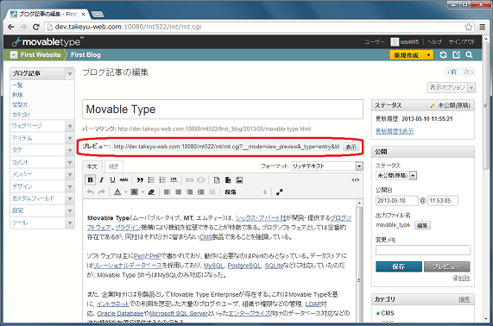Insert a blockquote

pyautogui.click(x=140, y=180)
